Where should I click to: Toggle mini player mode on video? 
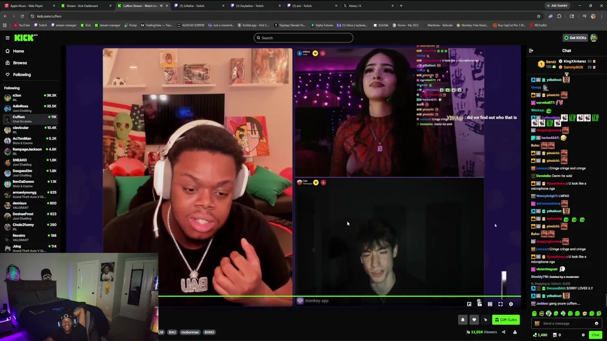[x=469, y=305]
